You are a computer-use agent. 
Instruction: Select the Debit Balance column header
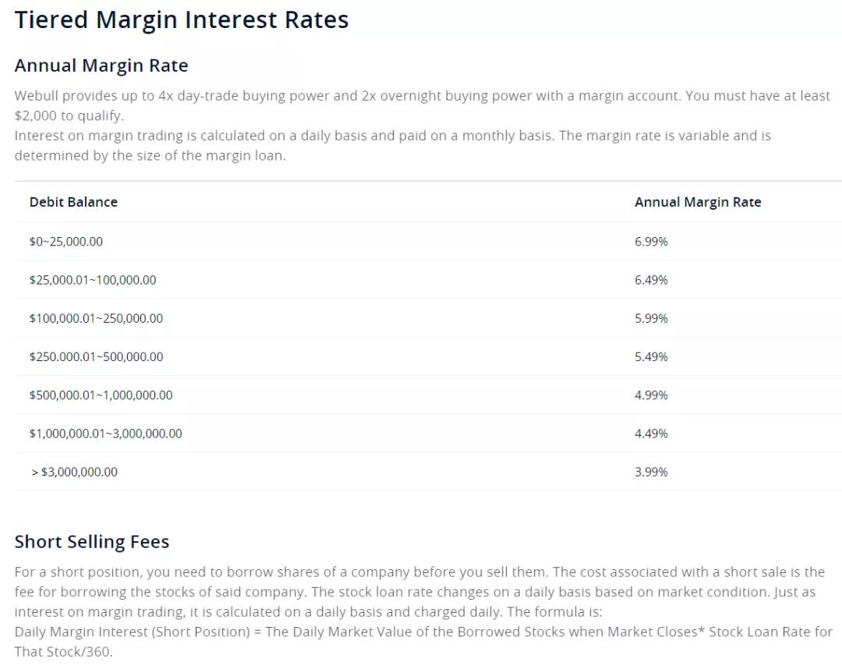[x=73, y=202]
